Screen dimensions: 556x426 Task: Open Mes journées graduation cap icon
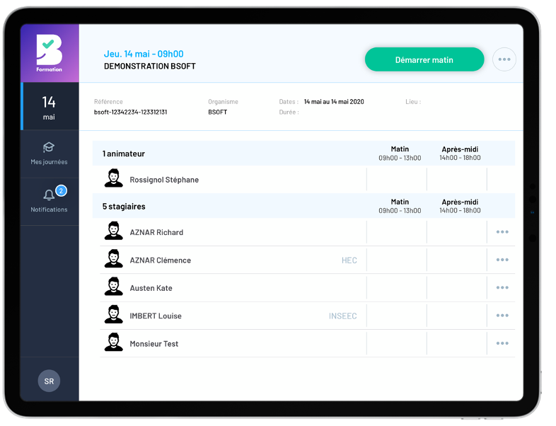[x=49, y=147]
